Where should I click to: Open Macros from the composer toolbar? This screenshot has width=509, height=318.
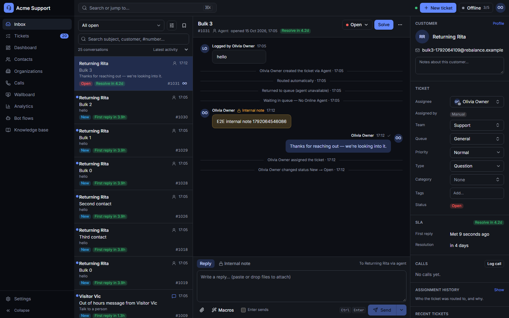coord(223,310)
